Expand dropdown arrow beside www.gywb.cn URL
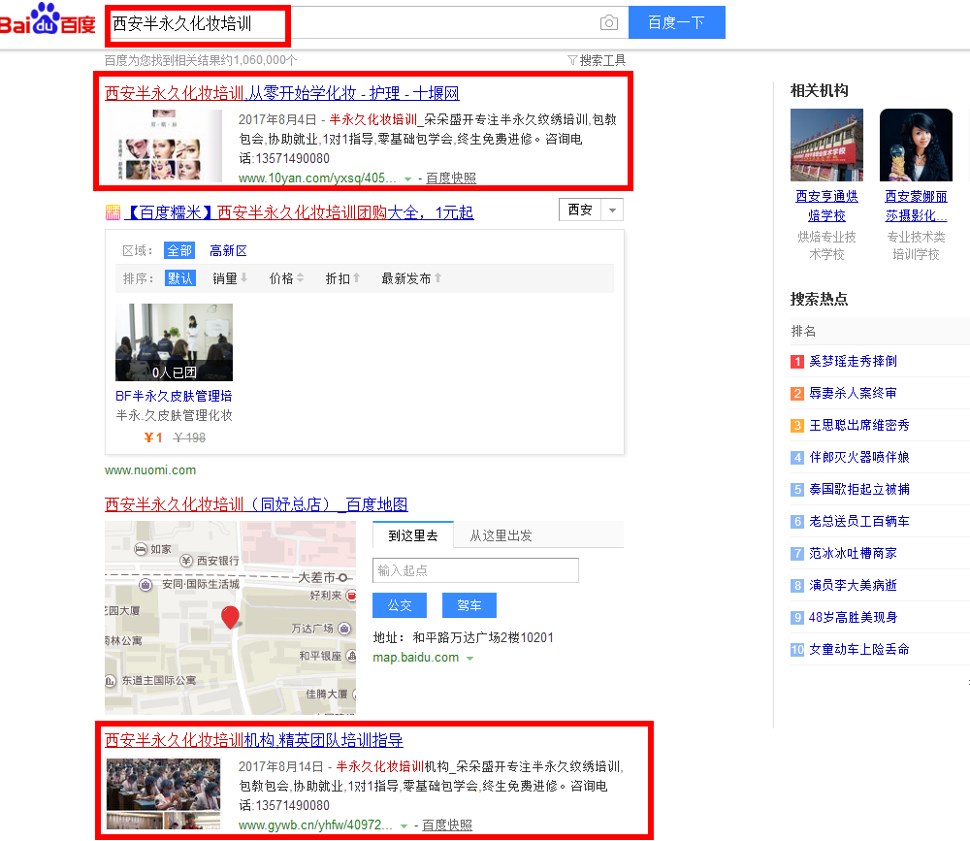 (x=404, y=826)
